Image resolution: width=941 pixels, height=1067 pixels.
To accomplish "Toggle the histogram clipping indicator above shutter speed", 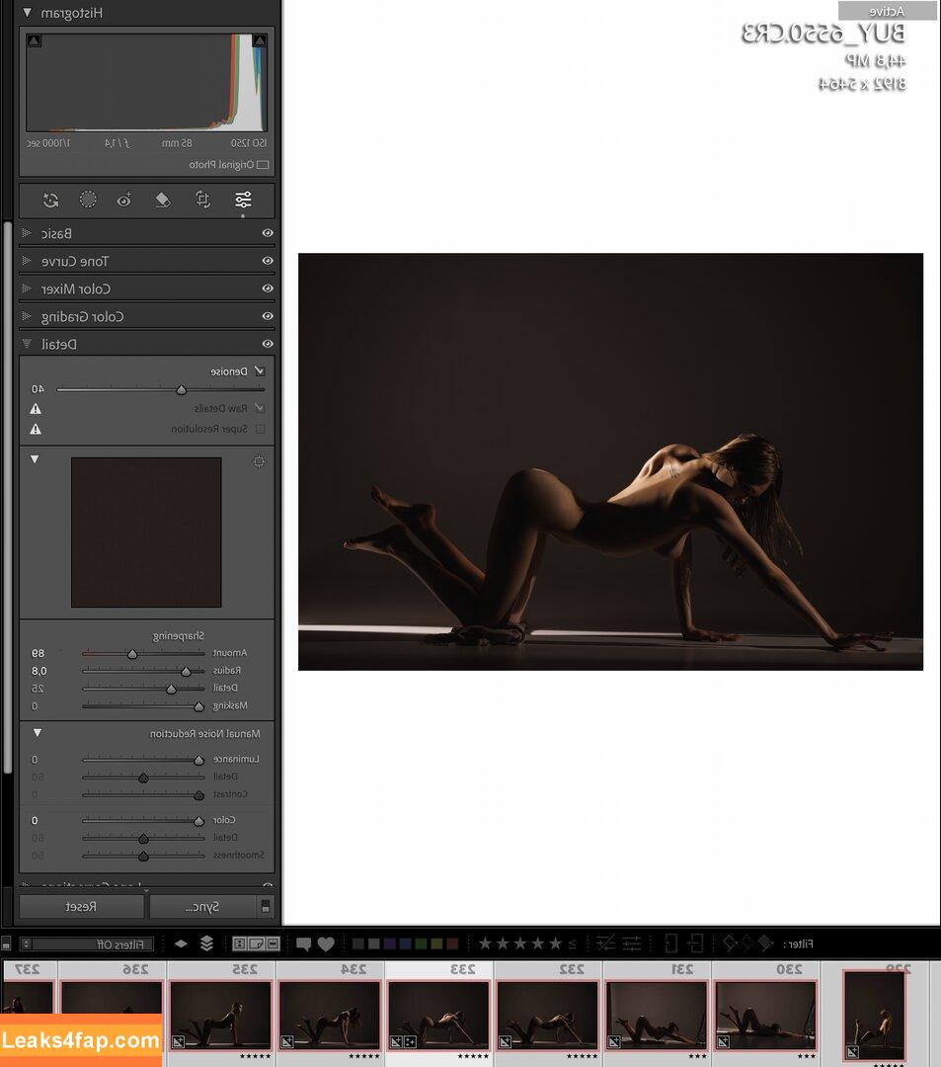I will pos(34,41).
